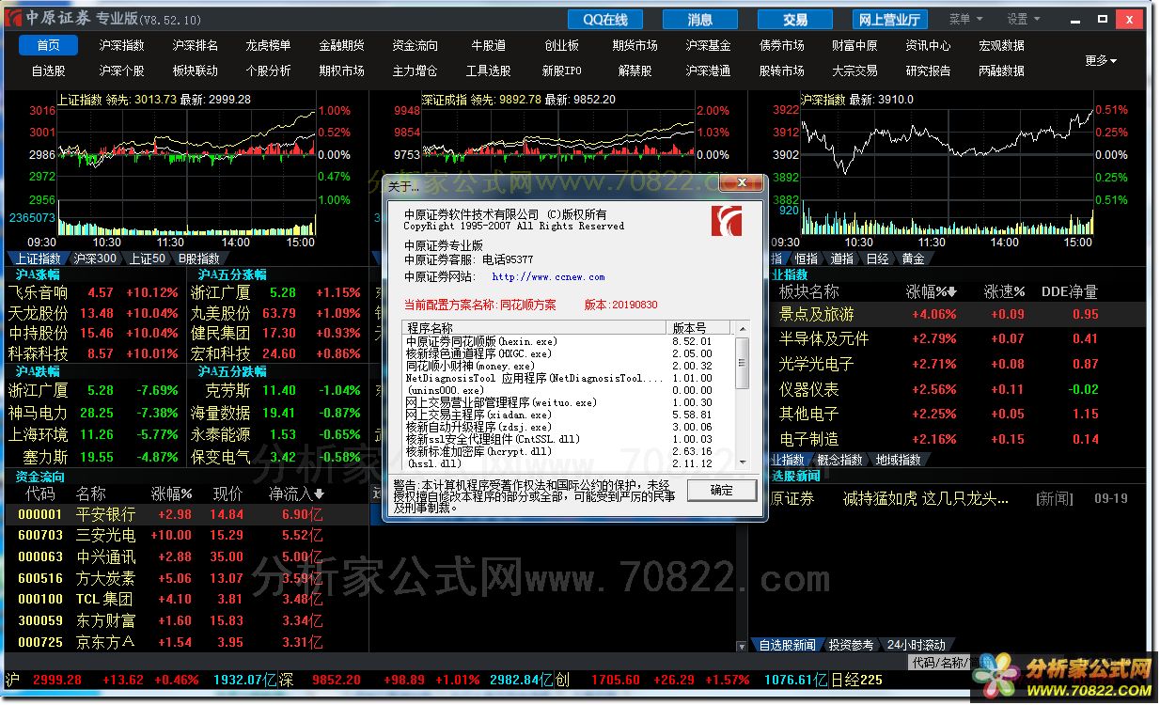The height and width of the screenshot is (705, 1160).
Task: Click the 中原证券 logo in title bar
Action: pyautogui.click(x=14, y=18)
